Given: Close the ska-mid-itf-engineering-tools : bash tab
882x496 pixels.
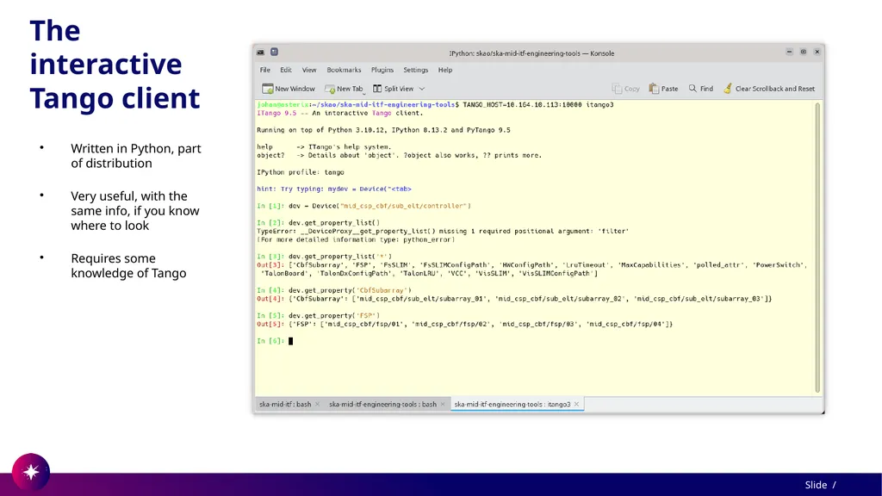Looking at the screenshot, I should coord(443,405).
